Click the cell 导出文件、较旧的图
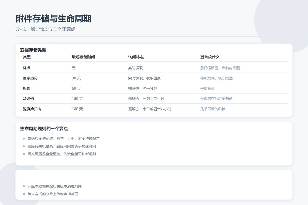 [216, 78]
